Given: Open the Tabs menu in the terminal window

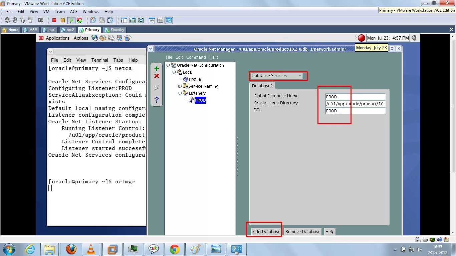Looking at the screenshot, I should pyautogui.click(x=118, y=60).
